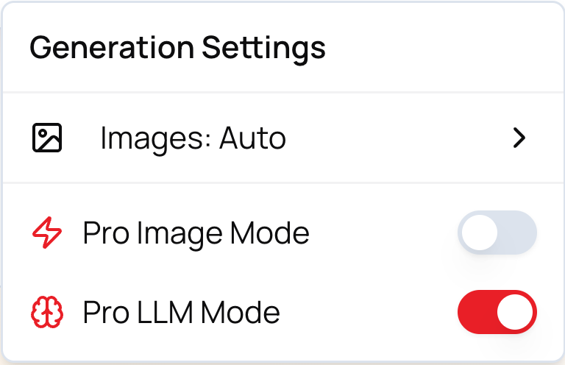Disable the Pro LLM Mode toggle
565x365 pixels.
[x=497, y=313]
